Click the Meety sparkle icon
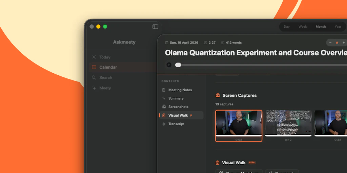This screenshot has width=347, height=173. point(94,88)
